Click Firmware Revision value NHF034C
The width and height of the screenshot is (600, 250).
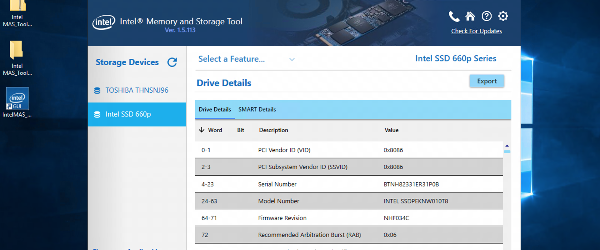point(396,218)
